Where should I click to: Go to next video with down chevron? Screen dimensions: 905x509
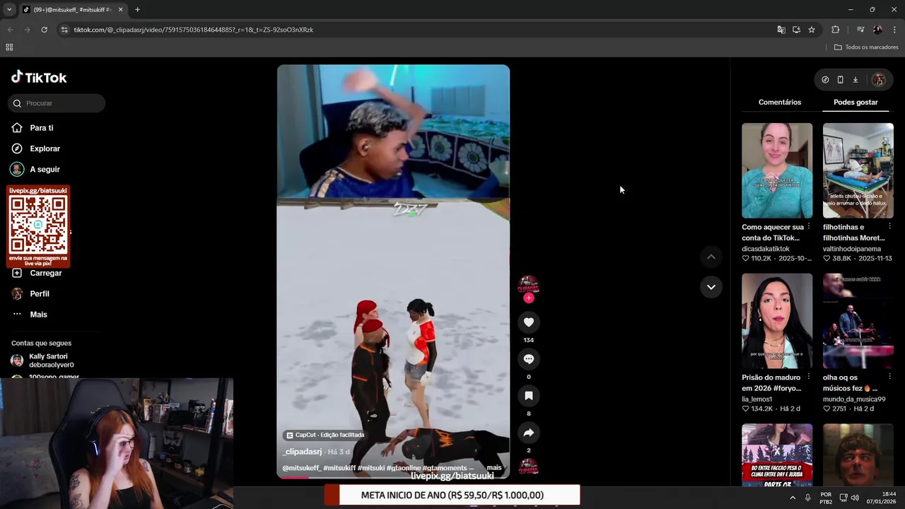711,287
